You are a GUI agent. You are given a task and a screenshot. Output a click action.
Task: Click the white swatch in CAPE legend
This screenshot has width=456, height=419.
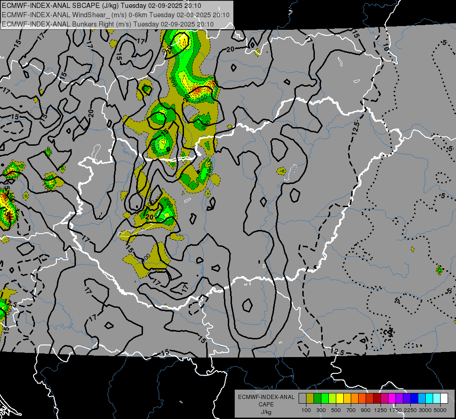[x=444, y=398]
